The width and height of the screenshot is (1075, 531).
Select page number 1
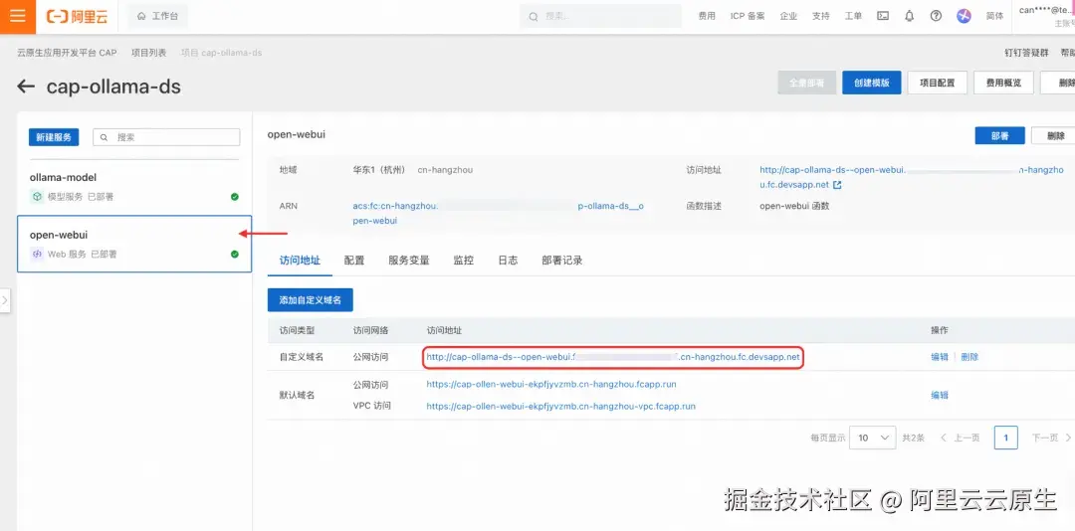(x=1005, y=438)
